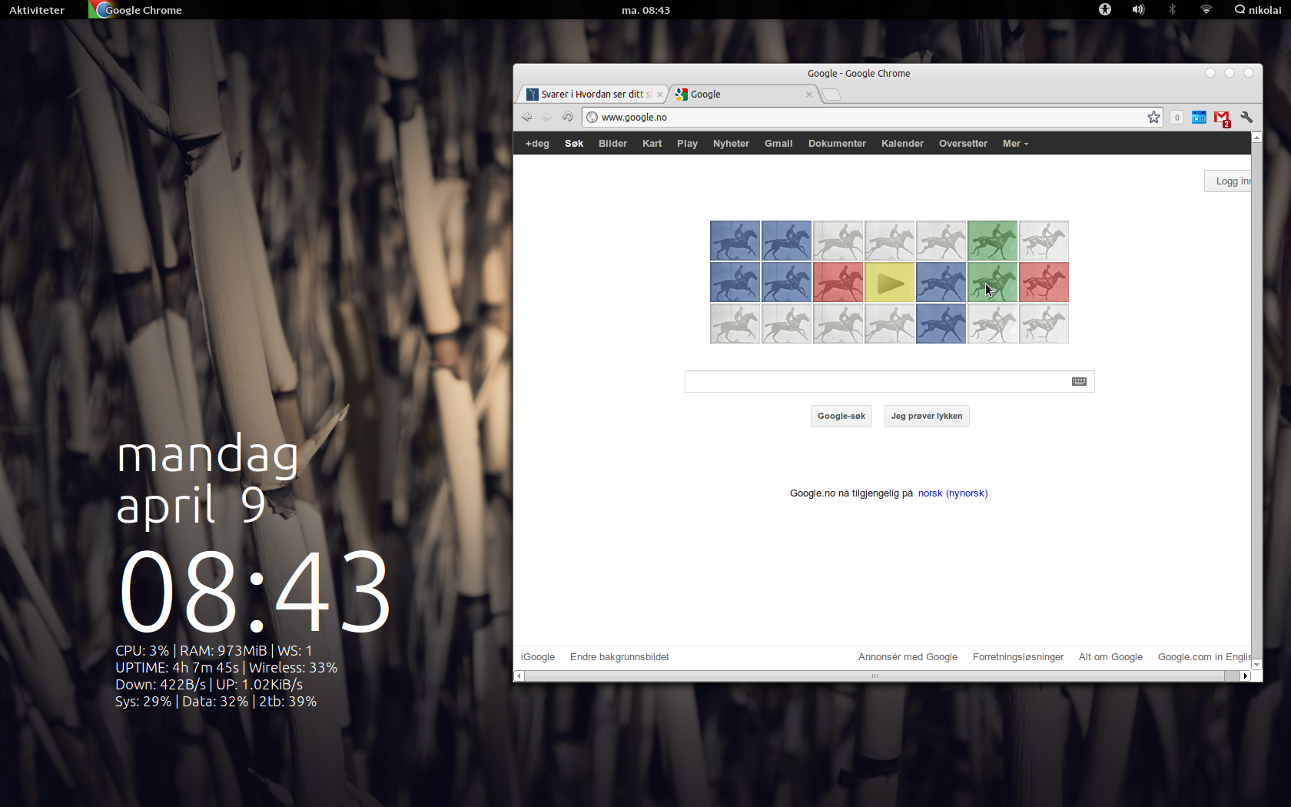This screenshot has width=1291, height=807.
Task: Click the Logg inn button
Action: (x=1228, y=181)
